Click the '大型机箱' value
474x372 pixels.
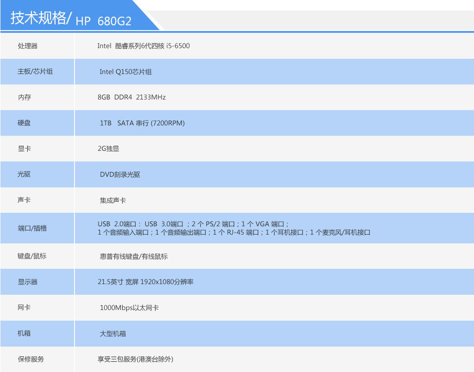click(x=113, y=334)
